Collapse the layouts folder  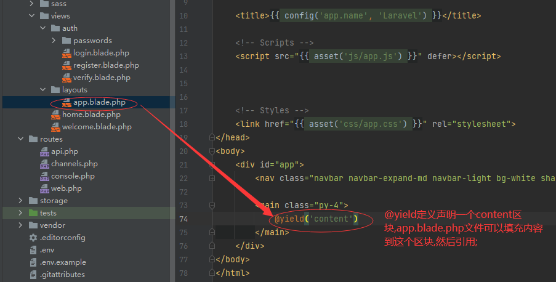click(x=43, y=90)
